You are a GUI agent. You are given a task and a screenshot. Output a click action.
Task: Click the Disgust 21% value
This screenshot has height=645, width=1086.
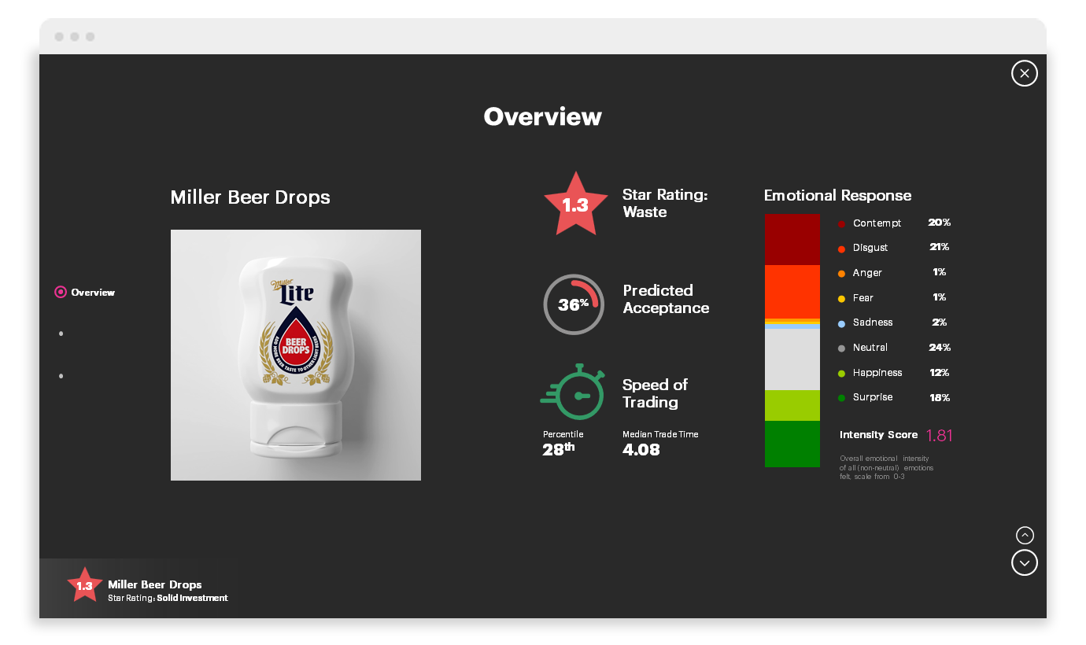point(939,247)
